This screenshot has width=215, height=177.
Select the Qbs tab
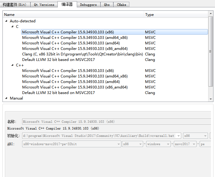107,5
